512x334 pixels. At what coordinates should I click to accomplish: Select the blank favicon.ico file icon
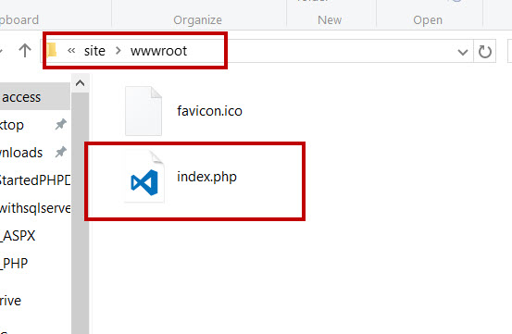pyautogui.click(x=144, y=111)
